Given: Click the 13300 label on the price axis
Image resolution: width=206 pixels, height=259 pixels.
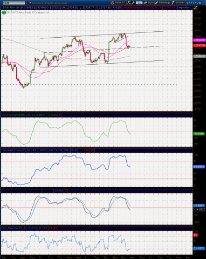Looking at the screenshot, I should point(197,12).
